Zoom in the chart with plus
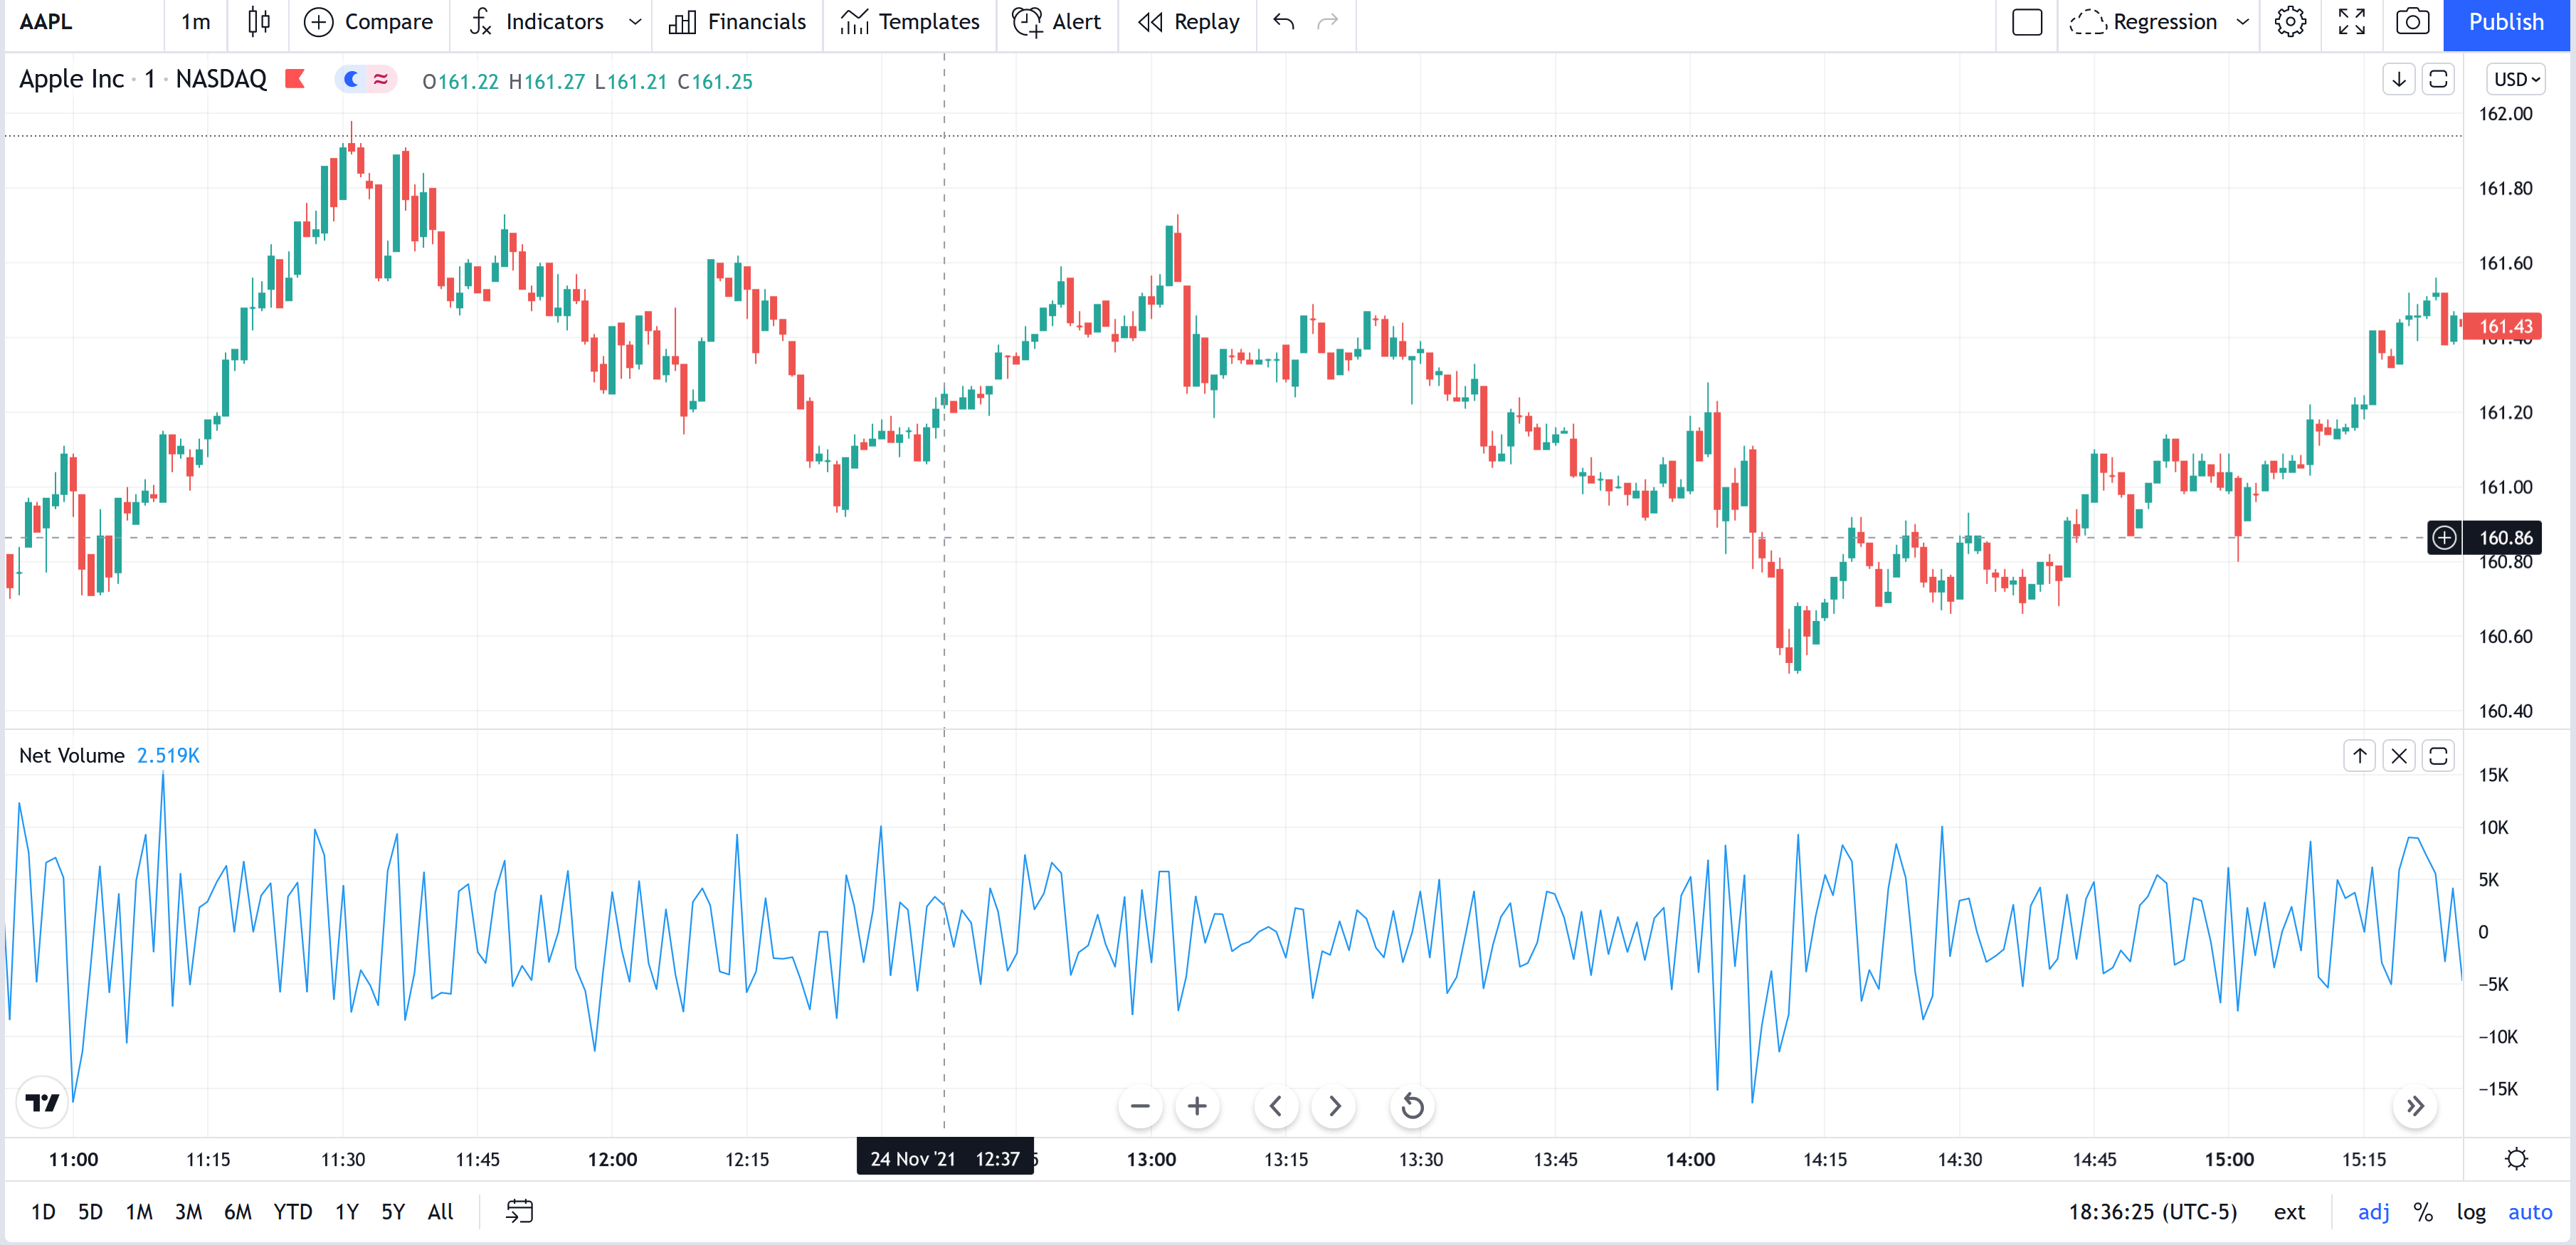Image resolution: width=2576 pixels, height=1245 pixels. 1197,1106
